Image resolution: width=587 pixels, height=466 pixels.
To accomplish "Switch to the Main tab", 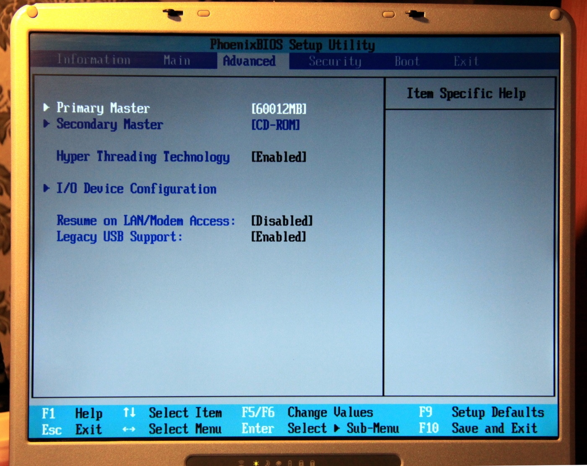I will coord(177,60).
